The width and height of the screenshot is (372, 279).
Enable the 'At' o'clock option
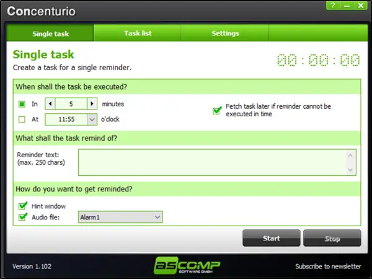coord(22,119)
